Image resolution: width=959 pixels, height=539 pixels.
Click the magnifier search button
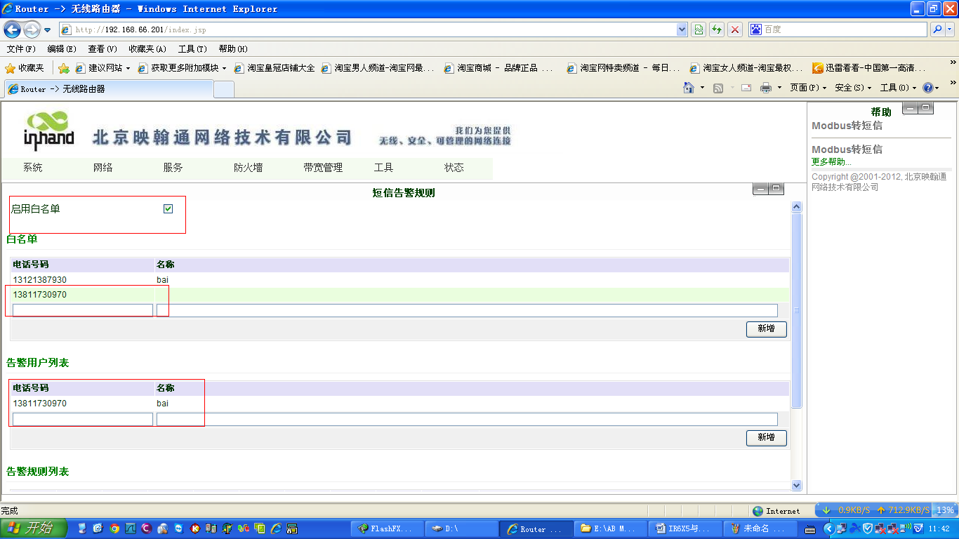tap(937, 29)
